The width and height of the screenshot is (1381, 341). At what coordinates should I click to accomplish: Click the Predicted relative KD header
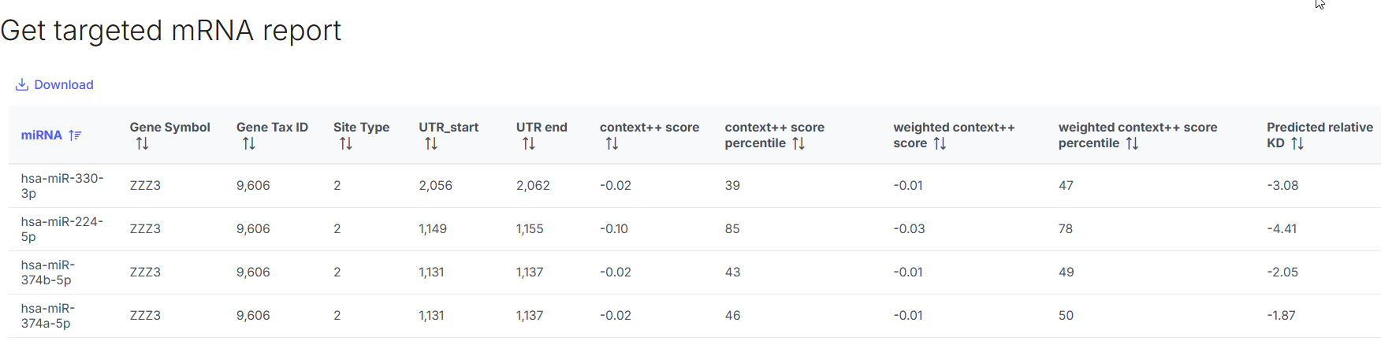point(1320,128)
